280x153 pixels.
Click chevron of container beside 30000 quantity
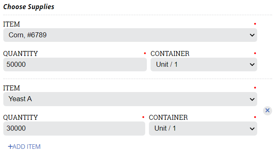point(252,129)
